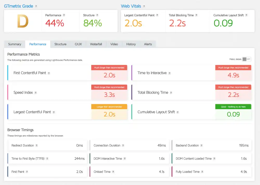Open help for First Contentful Paint metric
This screenshot has height=185, width=260.
(49, 73)
